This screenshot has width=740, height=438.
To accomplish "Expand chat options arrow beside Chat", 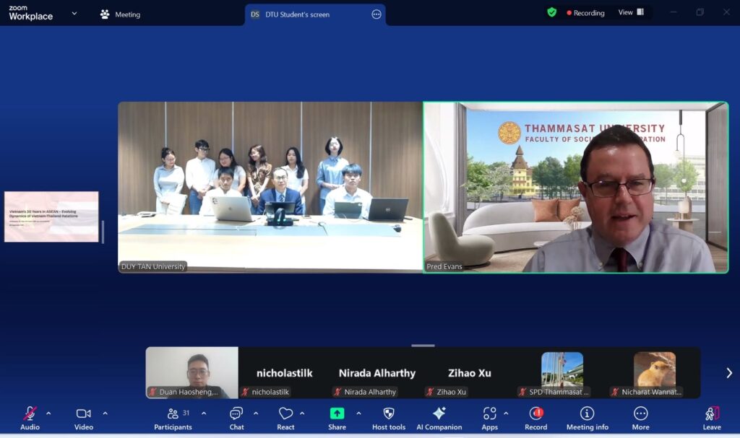I will click(256, 413).
